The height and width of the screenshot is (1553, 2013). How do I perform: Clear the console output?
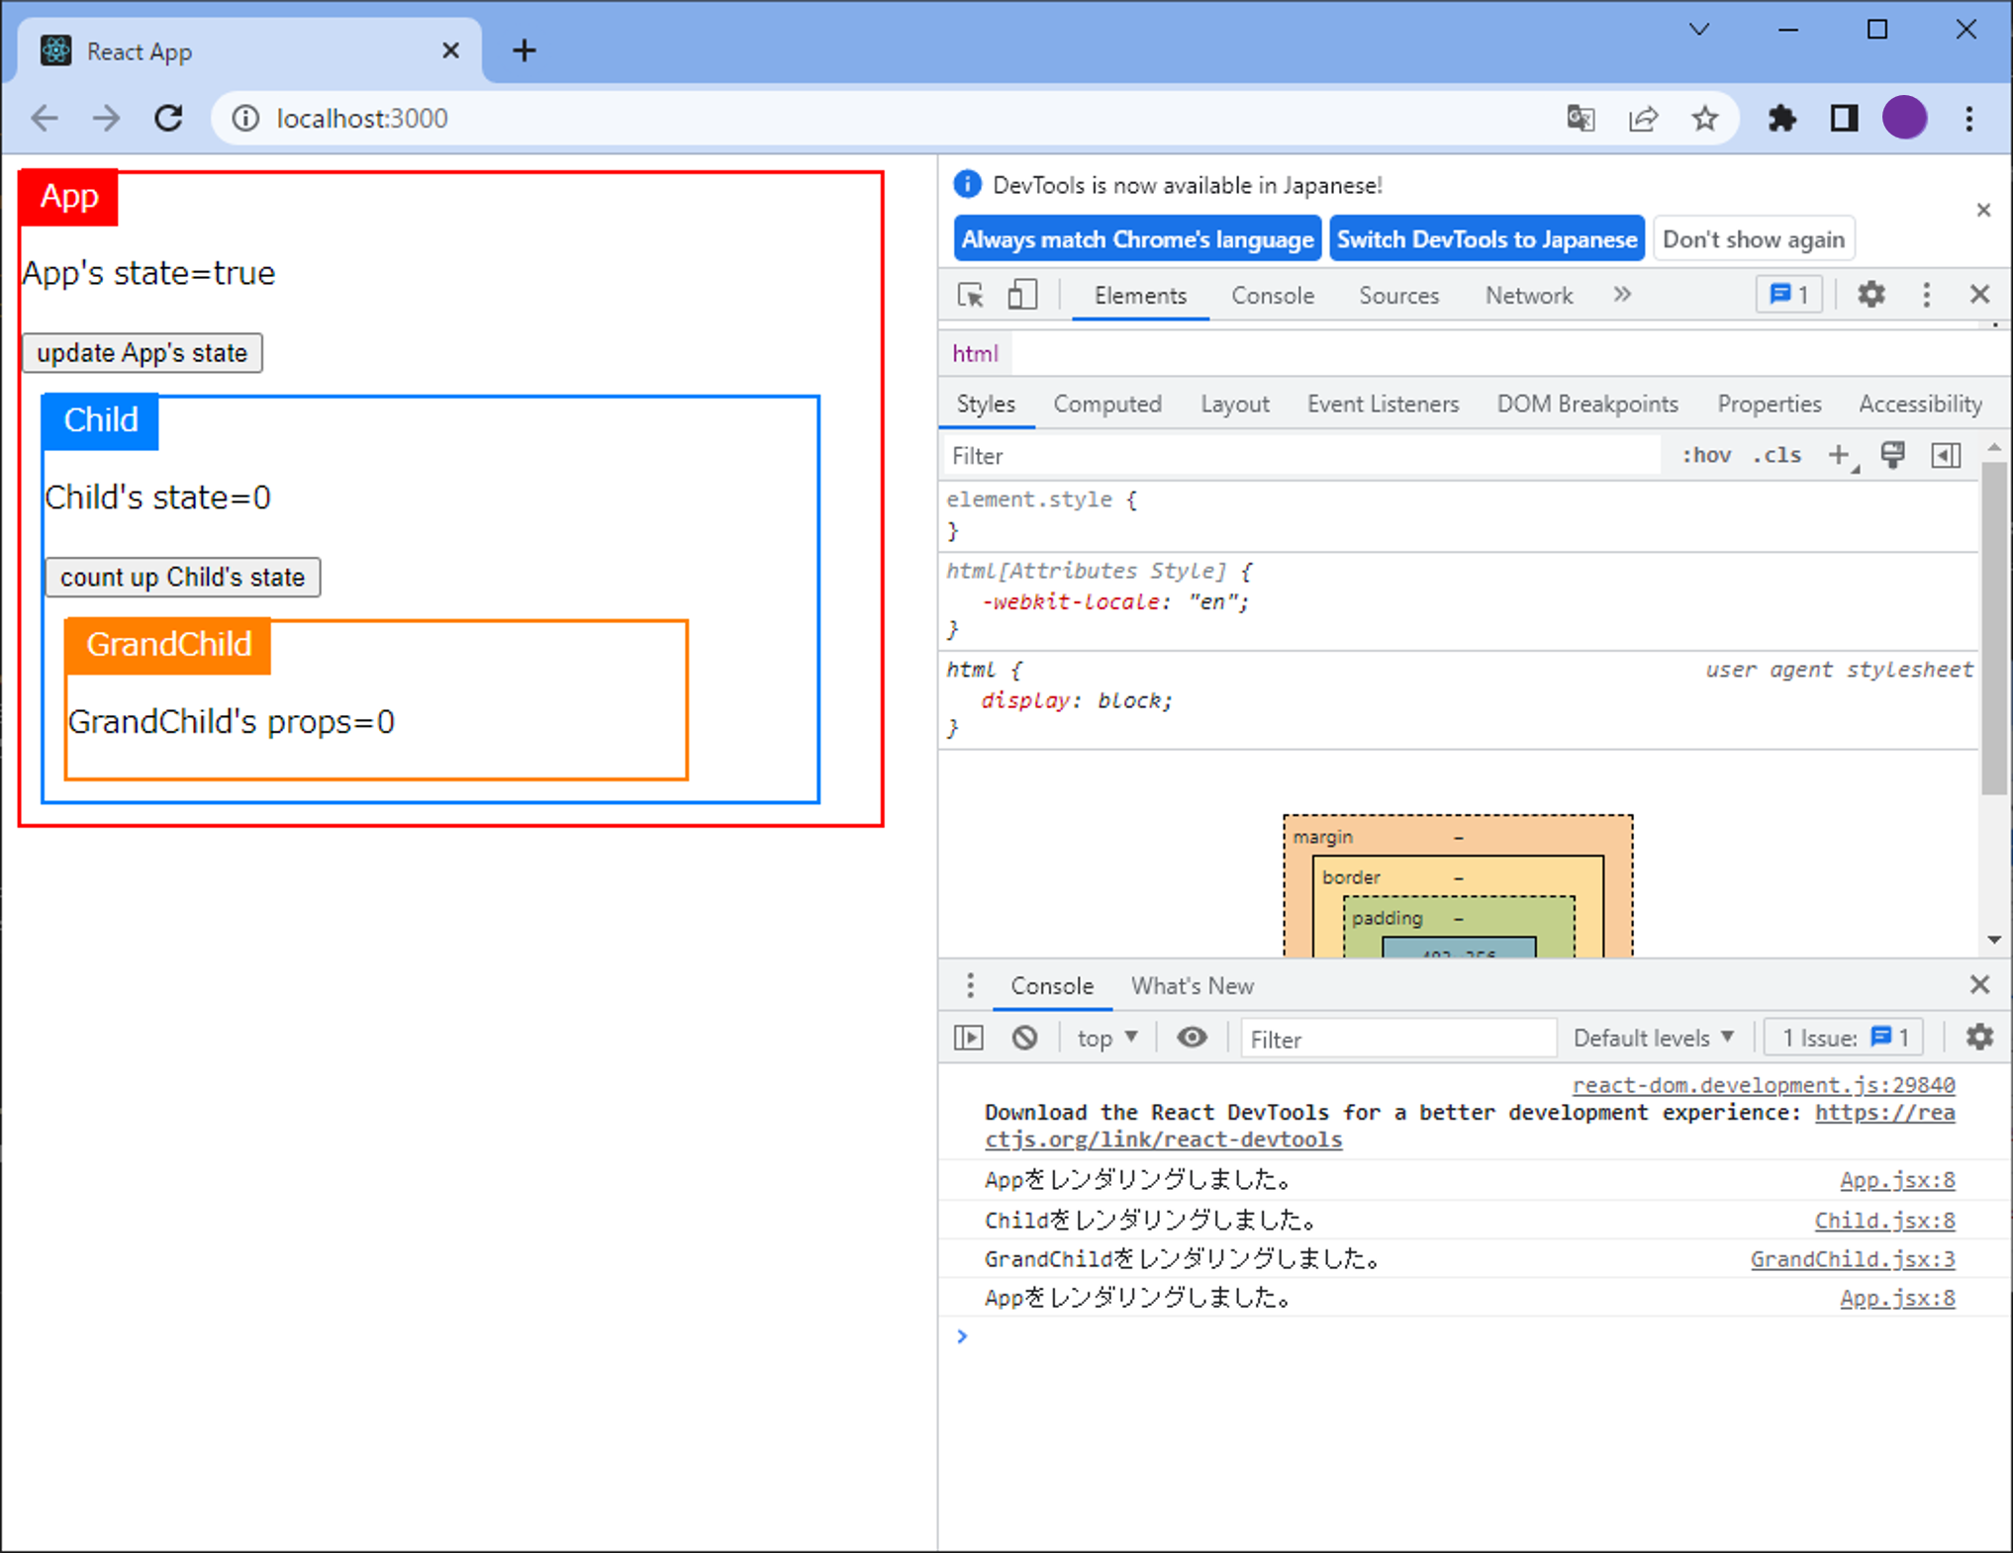pos(1024,1038)
